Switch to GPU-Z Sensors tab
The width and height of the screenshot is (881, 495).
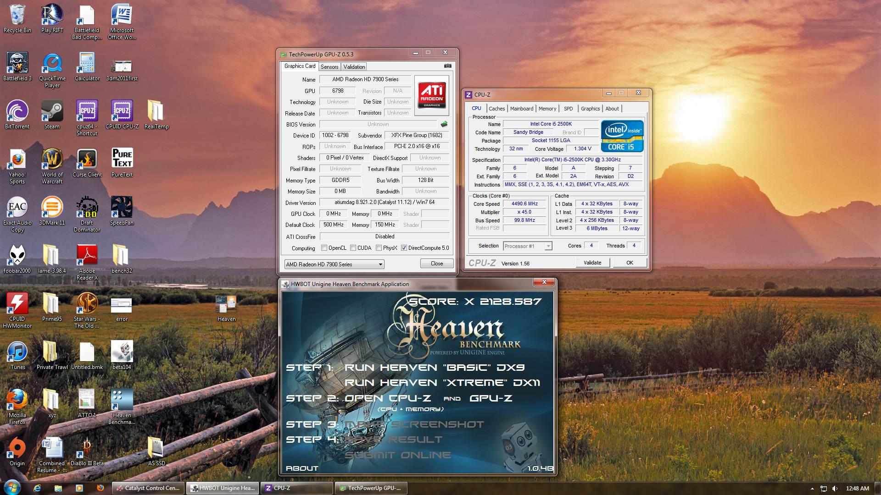pos(329,67)
